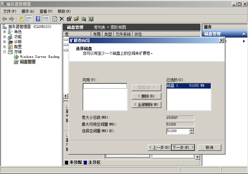The height and width of the screenshot is (174, 248).
Task: Click the Refresh icon in toolbar
Action: point(55,19)
